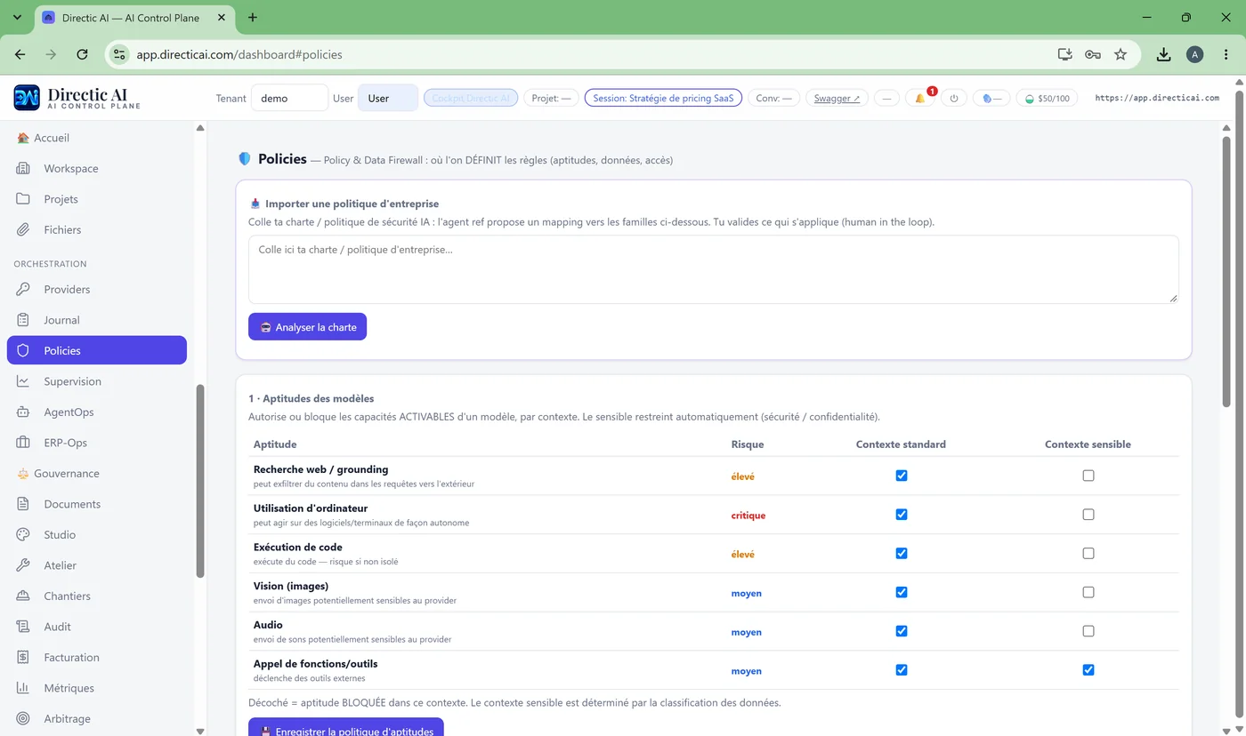The height and width of the screenshot is (736, 1246).
Task: Open Providers via its key icon
Action: [x=24, y=289]
